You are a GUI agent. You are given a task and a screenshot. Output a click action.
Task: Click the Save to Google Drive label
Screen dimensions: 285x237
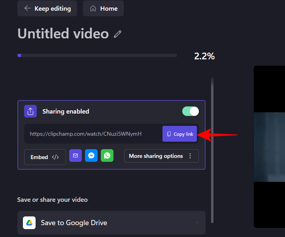[74, 223]
